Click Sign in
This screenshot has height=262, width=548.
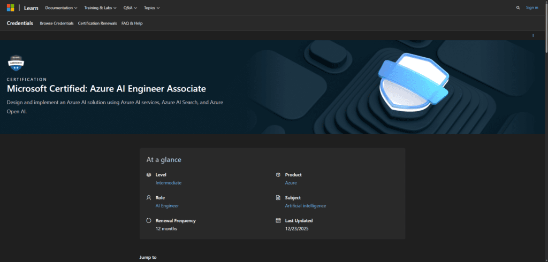pos(532,7)
